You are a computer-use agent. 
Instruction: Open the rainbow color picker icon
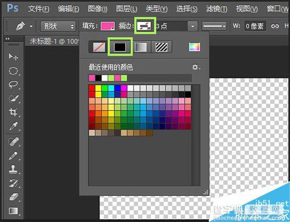pos(194,47)
